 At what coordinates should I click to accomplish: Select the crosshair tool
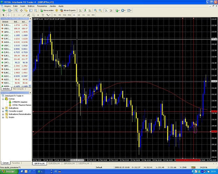(x=8, y=15)
